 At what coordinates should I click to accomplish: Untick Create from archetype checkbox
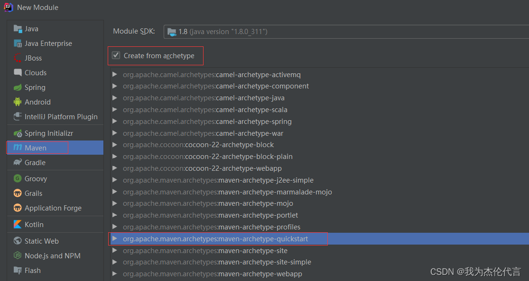click(116, 55)
